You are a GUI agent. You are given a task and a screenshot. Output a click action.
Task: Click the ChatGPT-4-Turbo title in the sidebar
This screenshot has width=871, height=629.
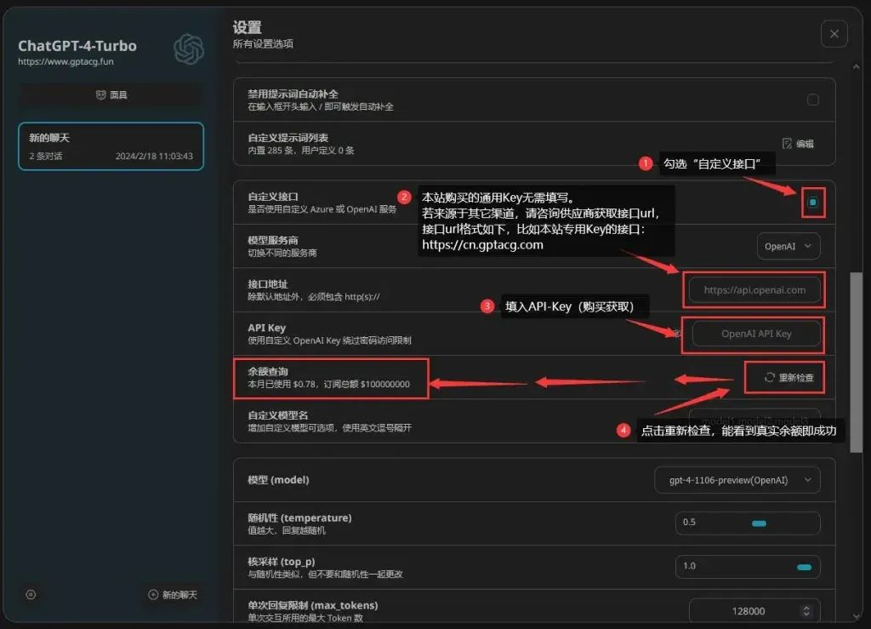pos(77,46)
